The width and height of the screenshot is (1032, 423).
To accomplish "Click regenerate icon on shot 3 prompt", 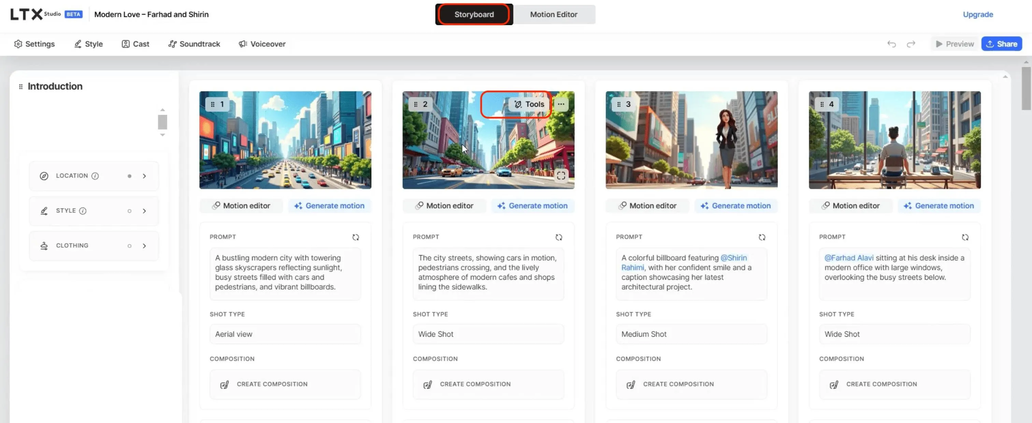I will tap(762, 237).
